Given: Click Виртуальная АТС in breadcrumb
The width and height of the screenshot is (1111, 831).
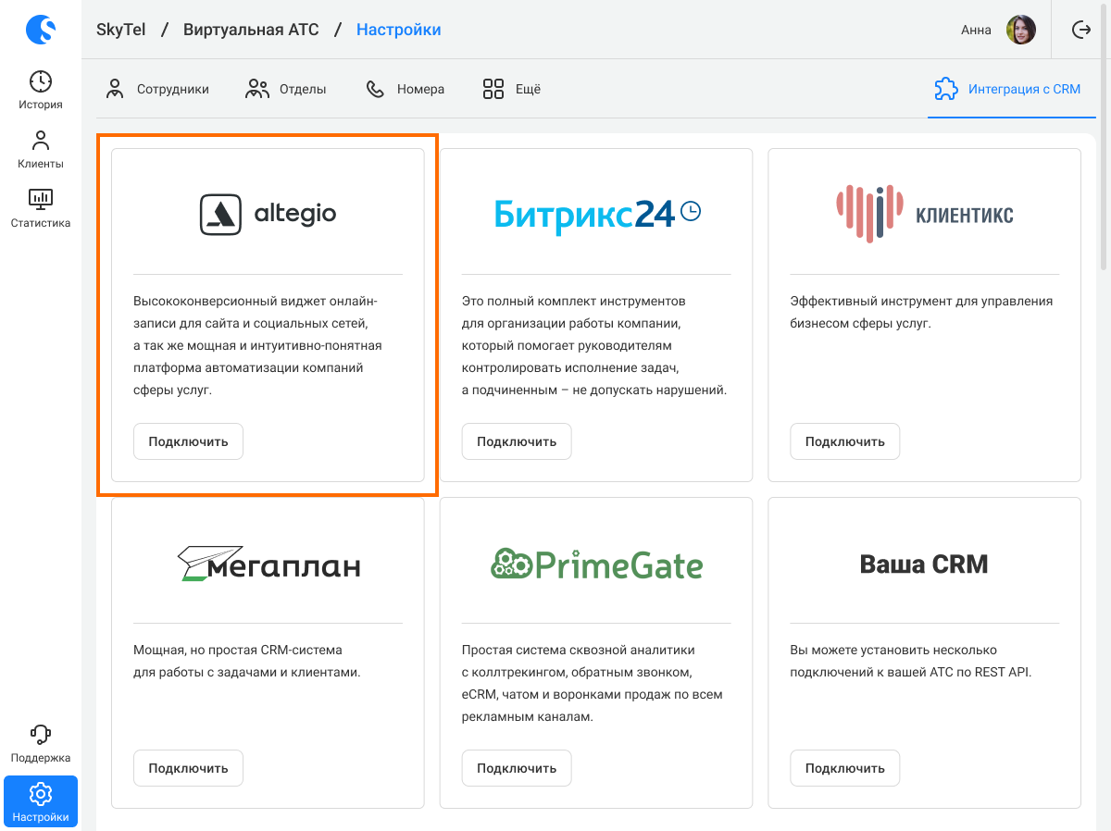Looking at the screenshot, I should click(251, 30).
